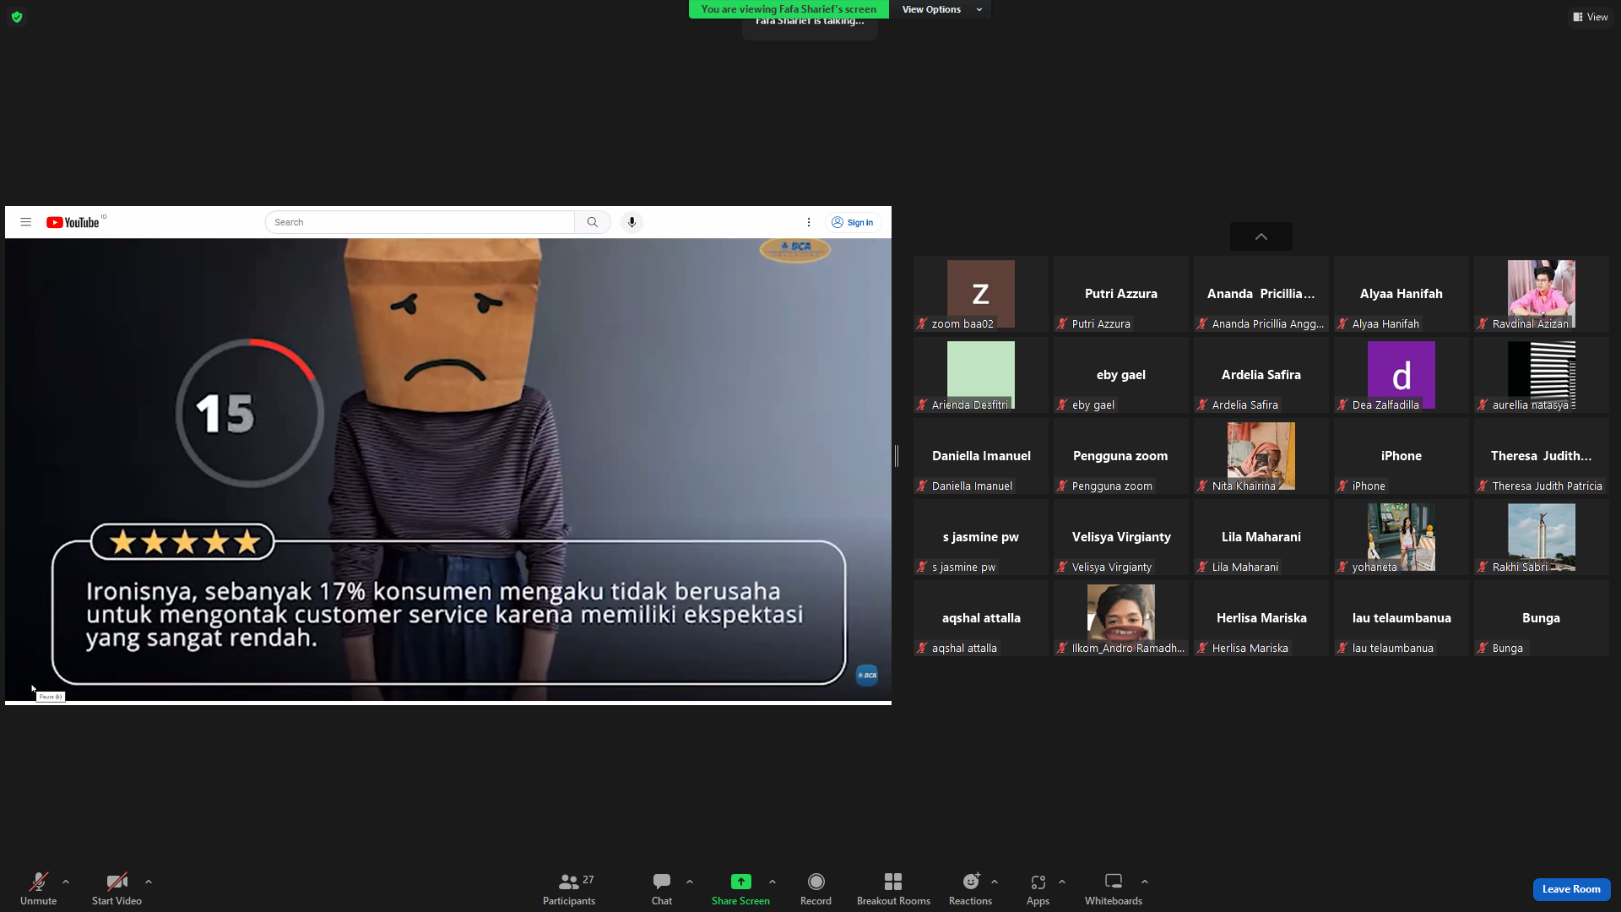Open the Chat panel
The image size is (1621, 912).
tap(662, 888)
